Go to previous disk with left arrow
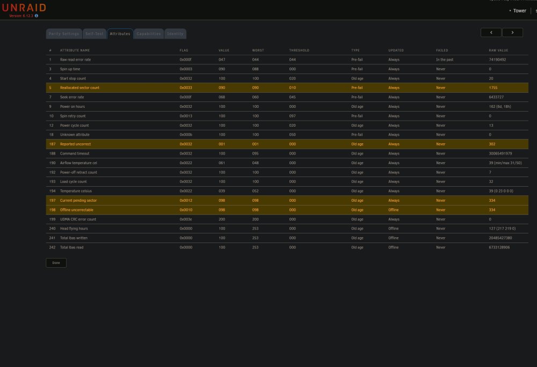The image size is (537, 367). [x=491, y=33]
